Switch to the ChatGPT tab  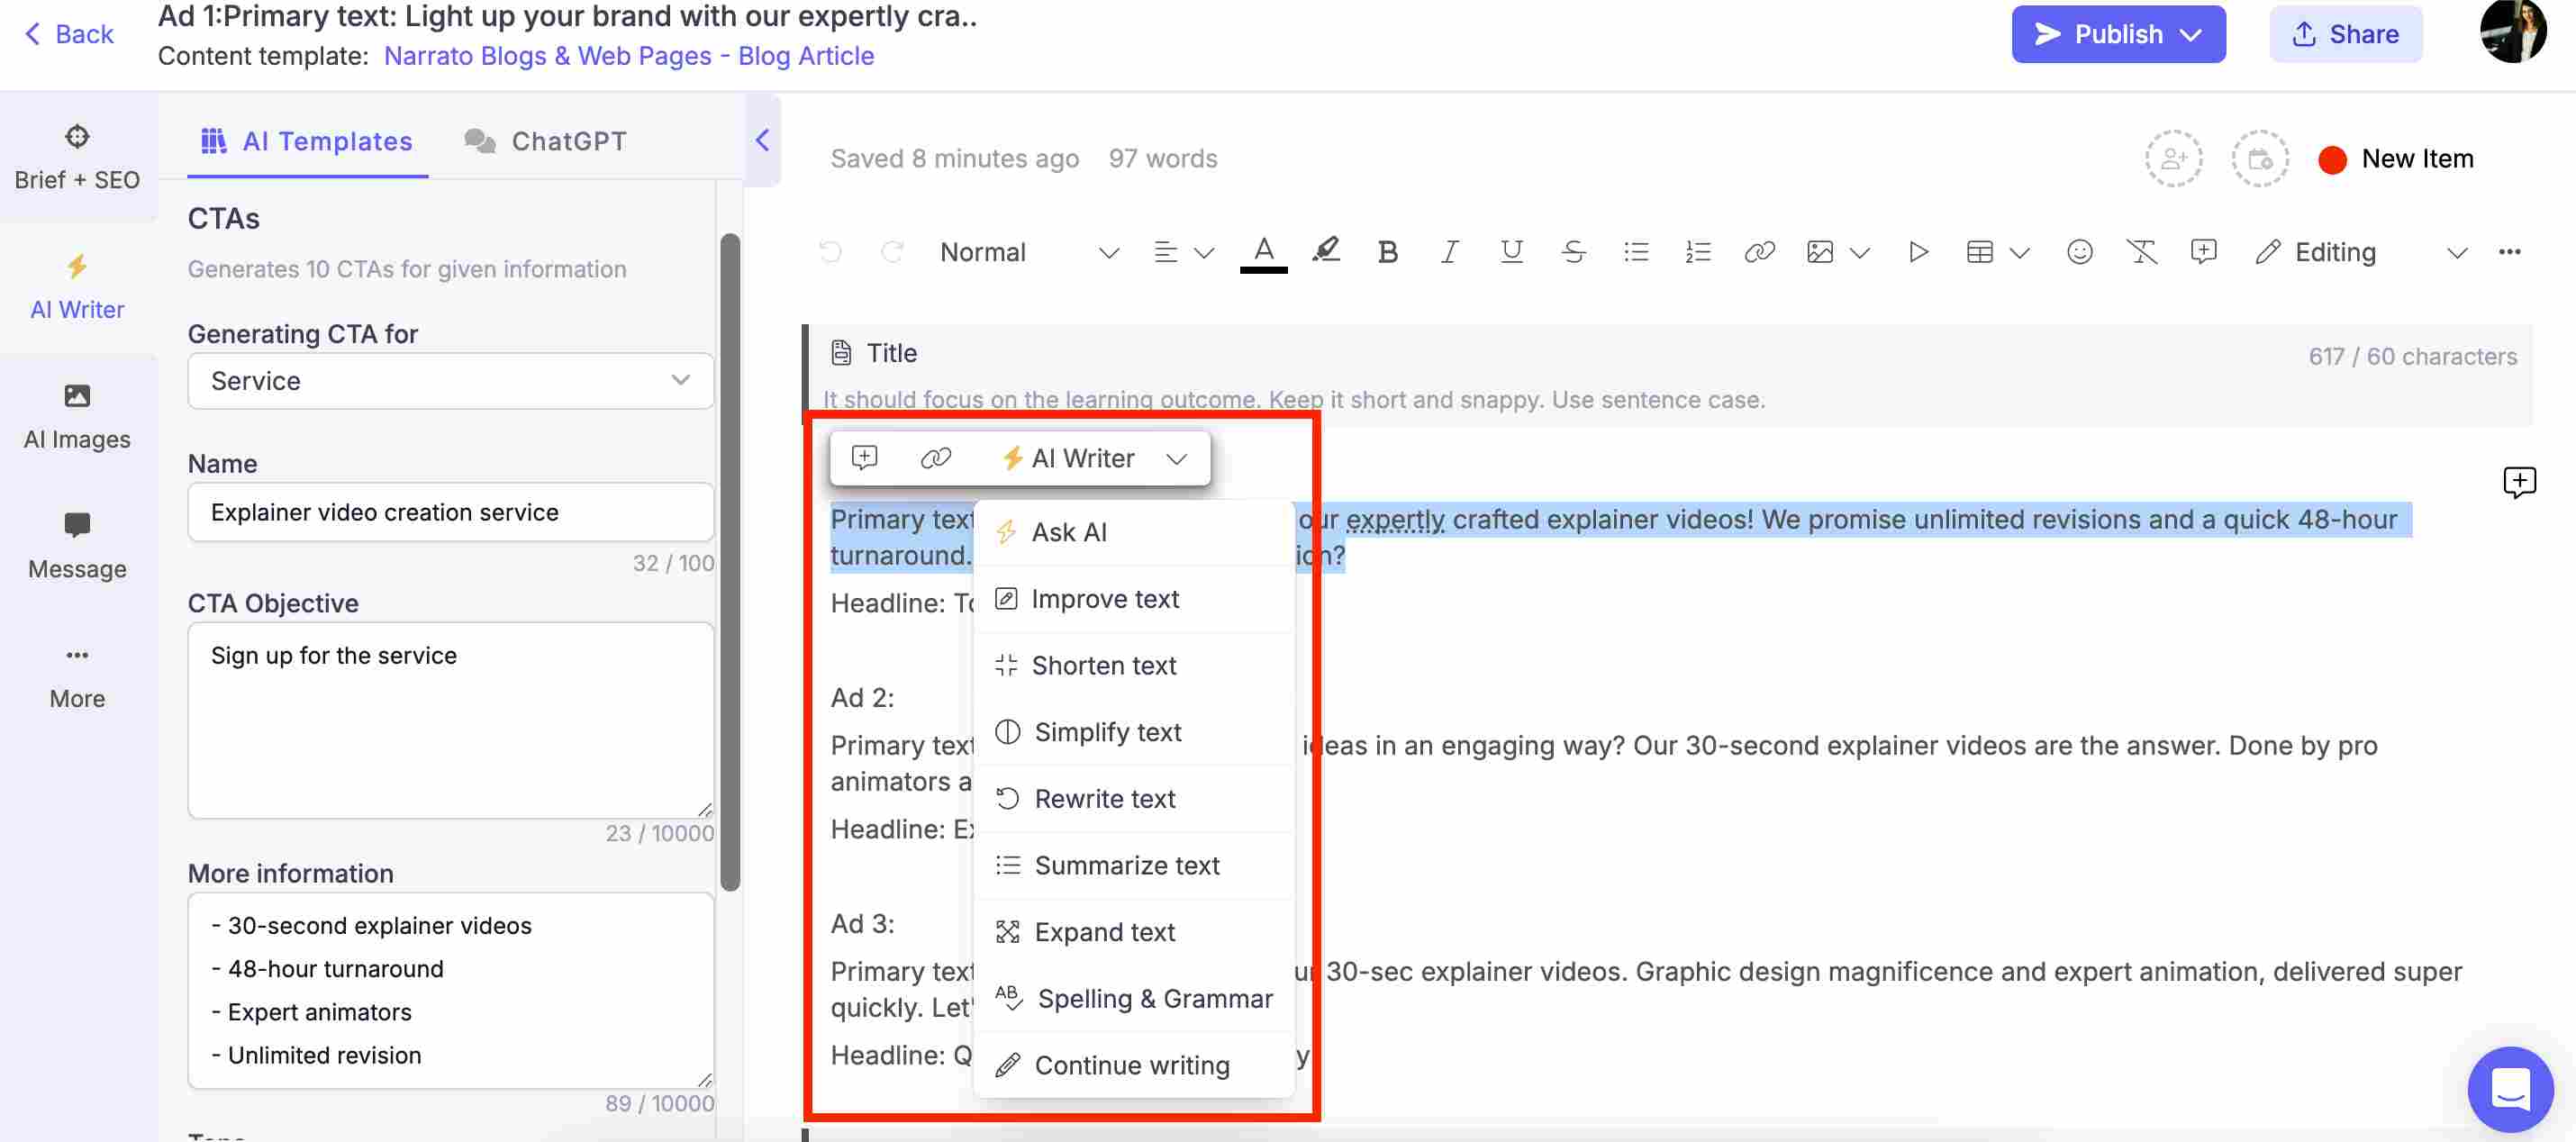pyautogui.click(x=567, y=140)
